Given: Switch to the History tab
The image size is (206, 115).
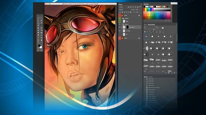Looking at the screenshot, I should coord(145,77).
